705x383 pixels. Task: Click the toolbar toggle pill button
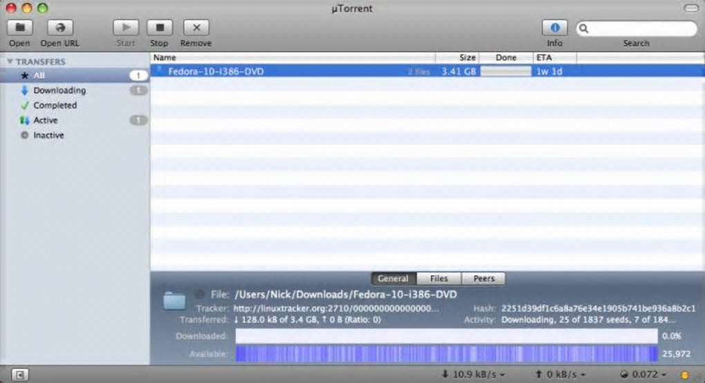click(x=690, y=8)
